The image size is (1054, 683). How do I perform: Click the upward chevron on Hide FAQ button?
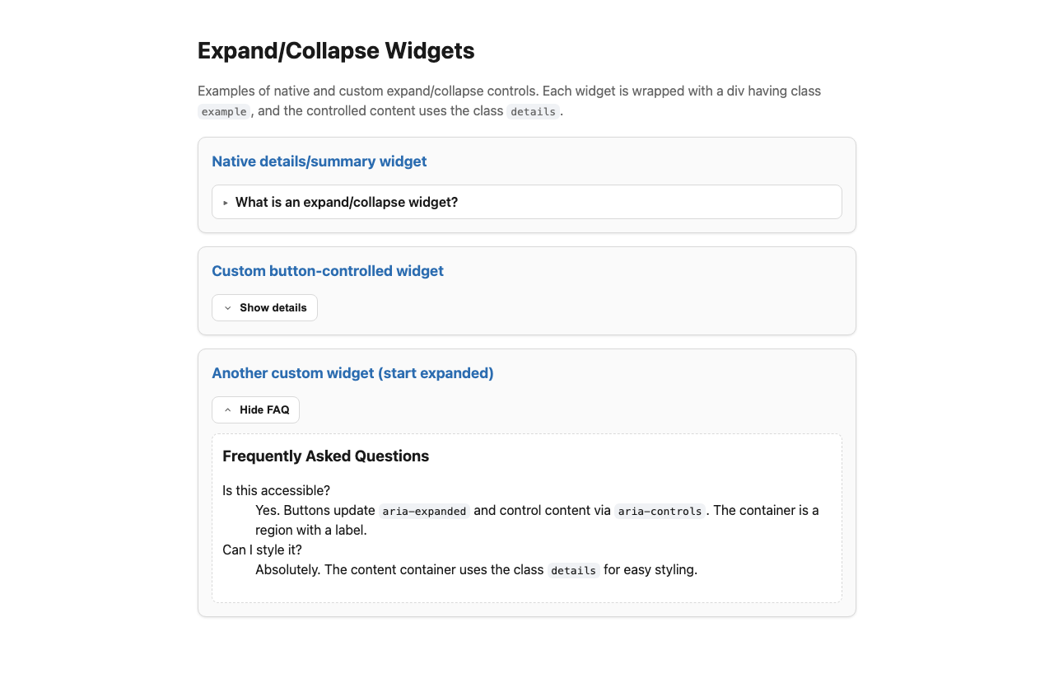(x=226, y=409)
